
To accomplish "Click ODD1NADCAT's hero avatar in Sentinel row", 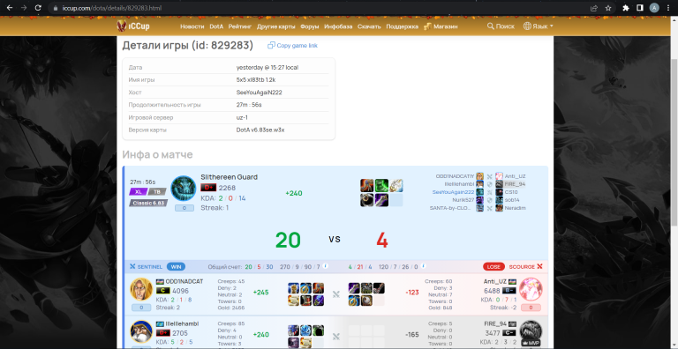I will (x=141, y=289).
